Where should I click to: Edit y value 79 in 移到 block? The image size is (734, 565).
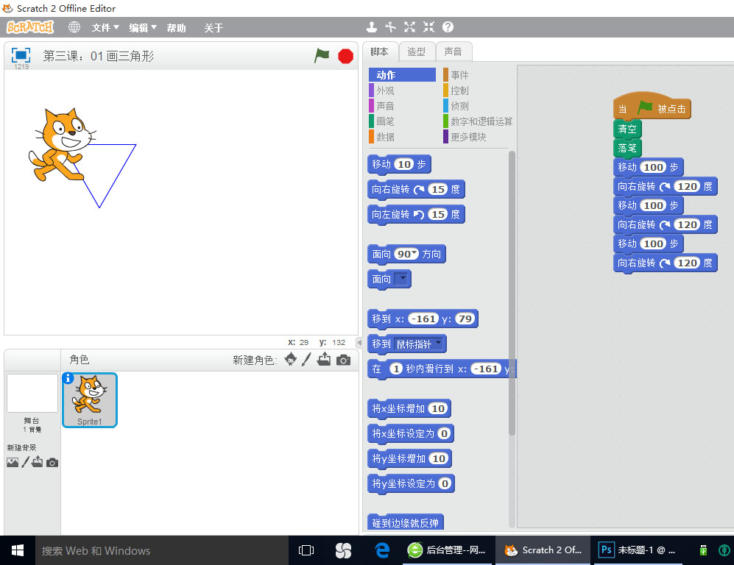[x=465, y=319]
